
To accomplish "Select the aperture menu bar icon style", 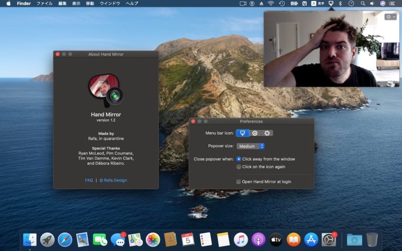I will (x=267, y=133).
